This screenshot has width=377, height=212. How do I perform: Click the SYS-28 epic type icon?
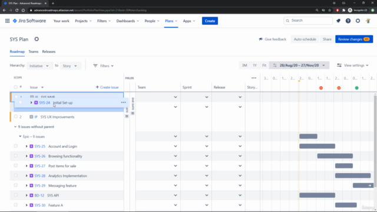pos(31,175)
